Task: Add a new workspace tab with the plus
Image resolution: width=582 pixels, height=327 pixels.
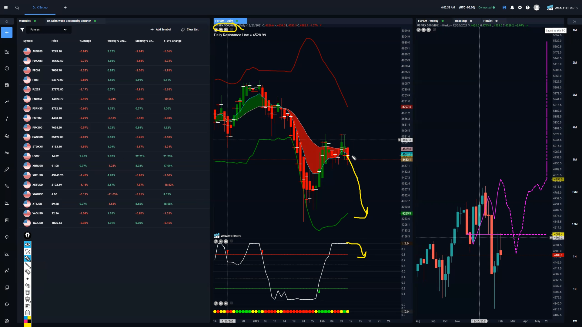Action: [65, 8]
